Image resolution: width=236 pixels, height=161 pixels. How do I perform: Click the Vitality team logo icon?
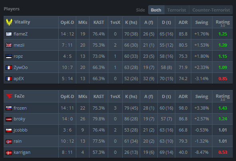pos(9,22)
